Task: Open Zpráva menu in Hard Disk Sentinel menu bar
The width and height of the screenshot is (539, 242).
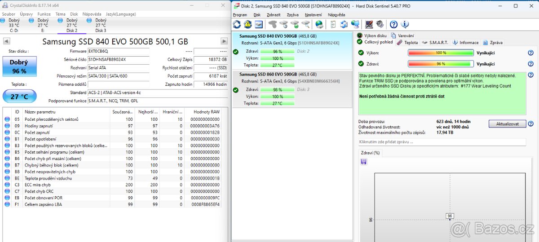Action: click(292, 15)
